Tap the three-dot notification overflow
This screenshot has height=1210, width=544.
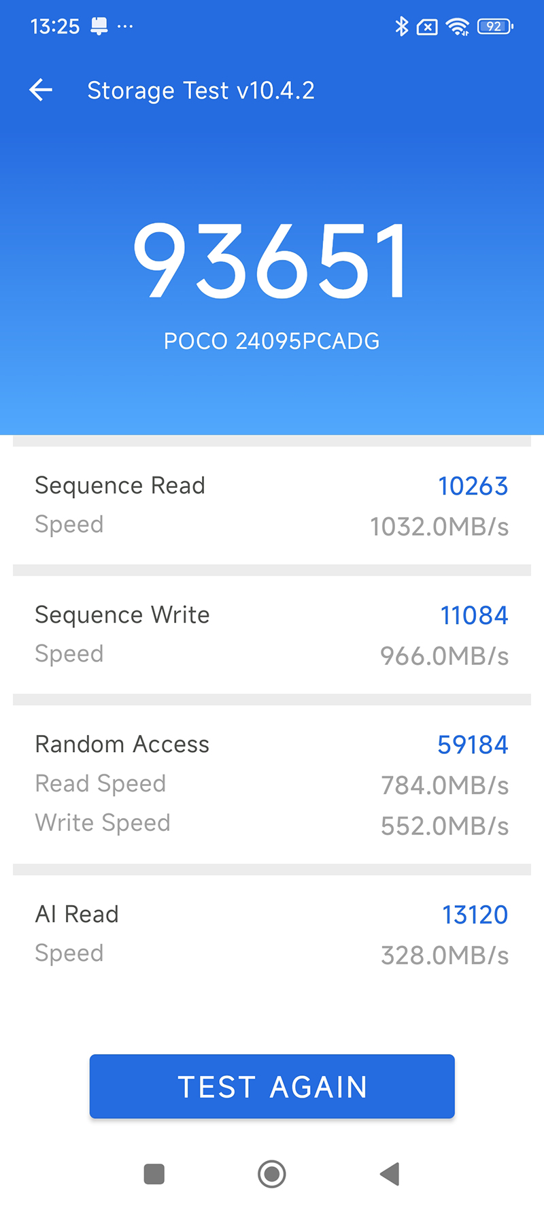click(125, 27)
